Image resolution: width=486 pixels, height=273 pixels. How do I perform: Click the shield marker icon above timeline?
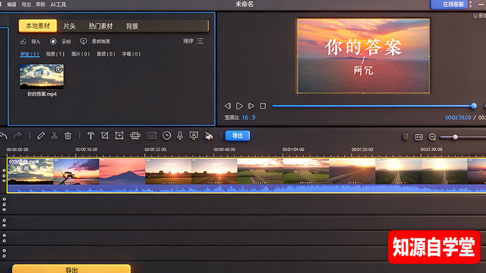coord(405,137)
